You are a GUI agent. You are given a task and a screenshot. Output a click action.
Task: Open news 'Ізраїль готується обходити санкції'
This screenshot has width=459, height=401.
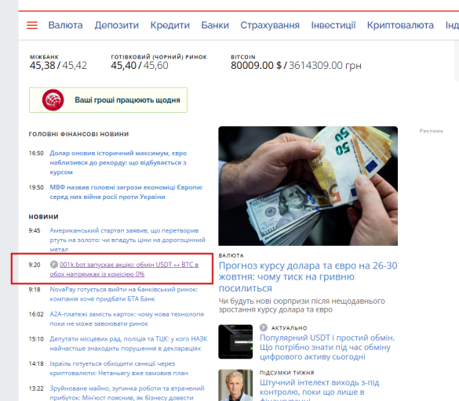click(118, 368)
